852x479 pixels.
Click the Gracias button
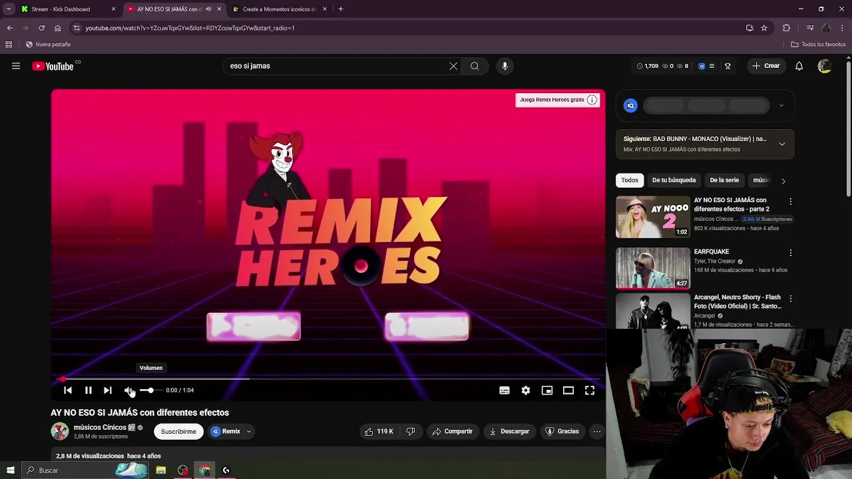click(562, 432)
